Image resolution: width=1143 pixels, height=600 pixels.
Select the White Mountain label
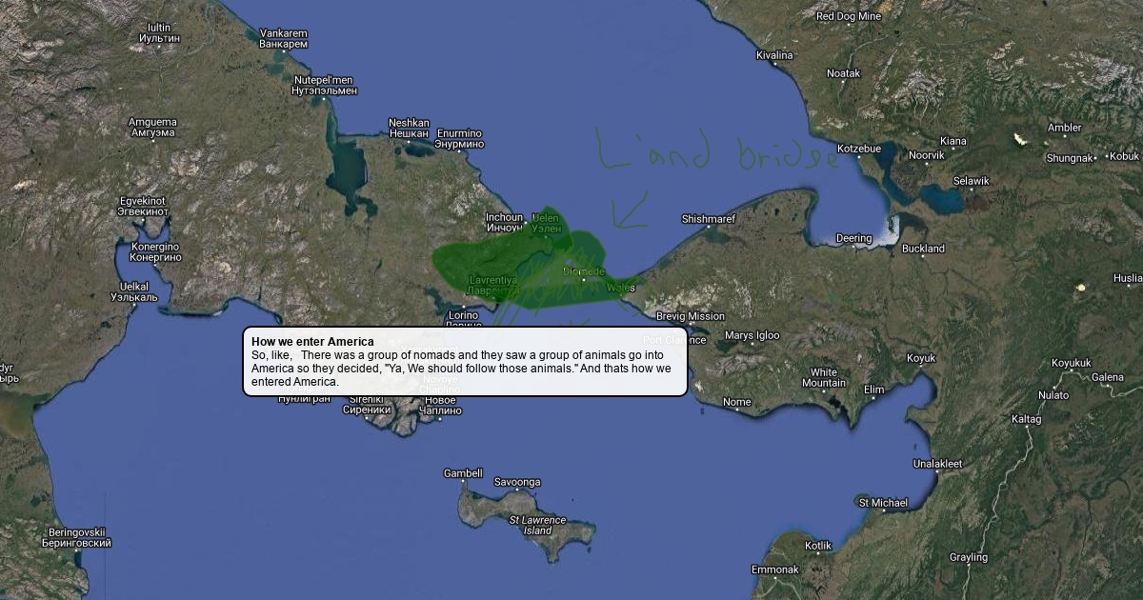[823, 377]
